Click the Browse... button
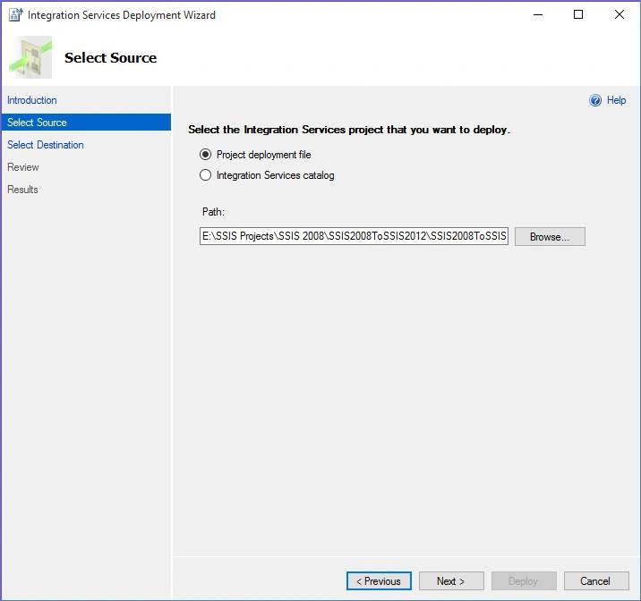Image resolution: width=641 pixels, height=601 pixels. click(550, 236)
